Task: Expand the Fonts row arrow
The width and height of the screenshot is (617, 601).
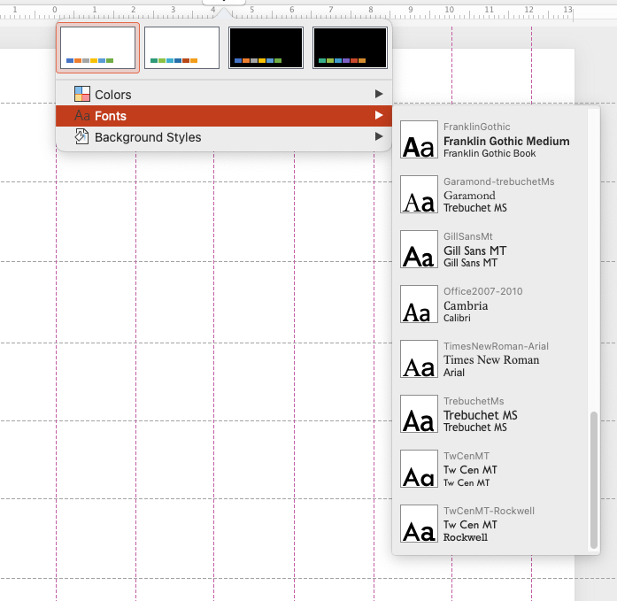Action: pos(379,115)
